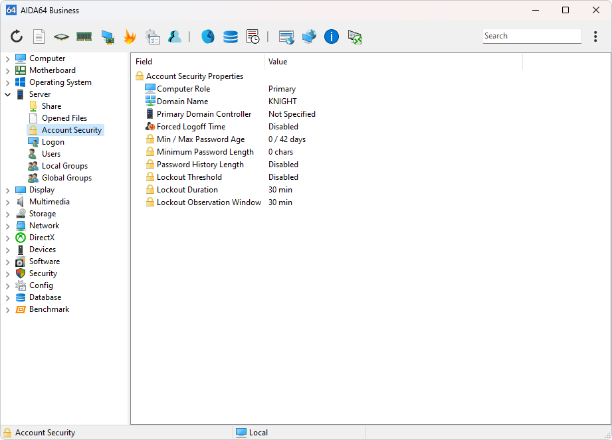Click the green memory module icon
The height and width of the screenshot is (440, 612).
pyautogui.click(x=84, y=37)
